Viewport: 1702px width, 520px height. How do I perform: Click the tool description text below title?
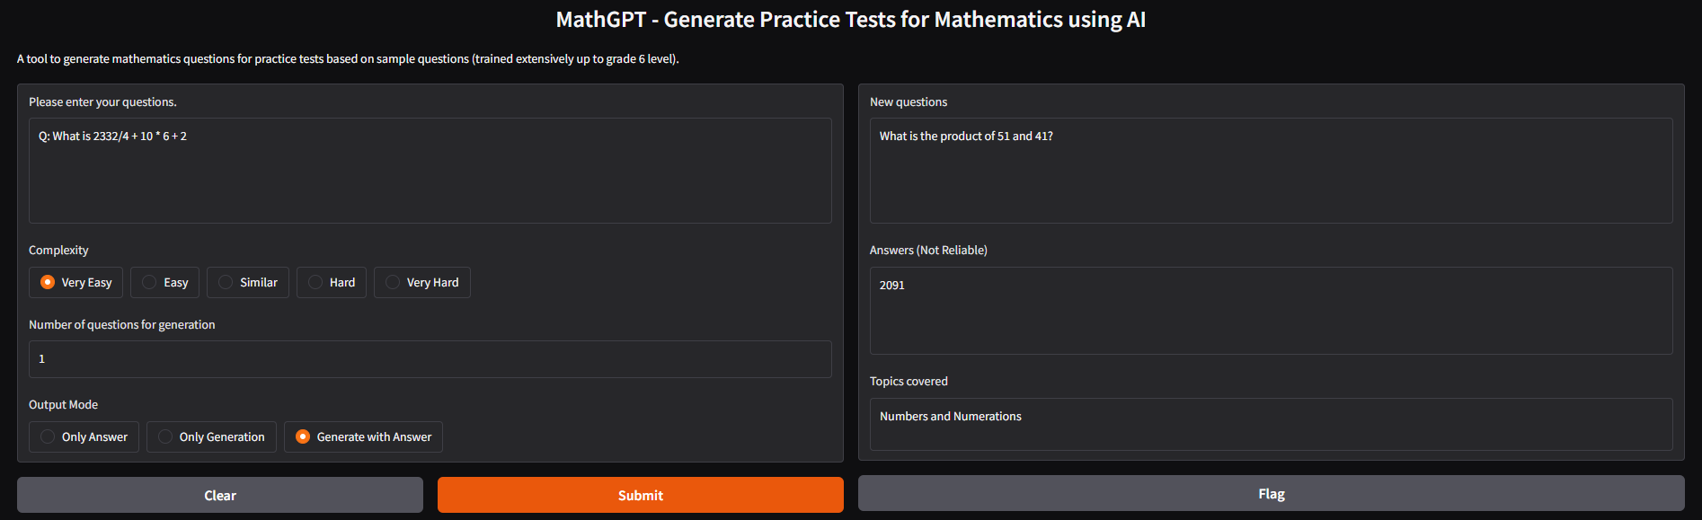tap(348, 59)
